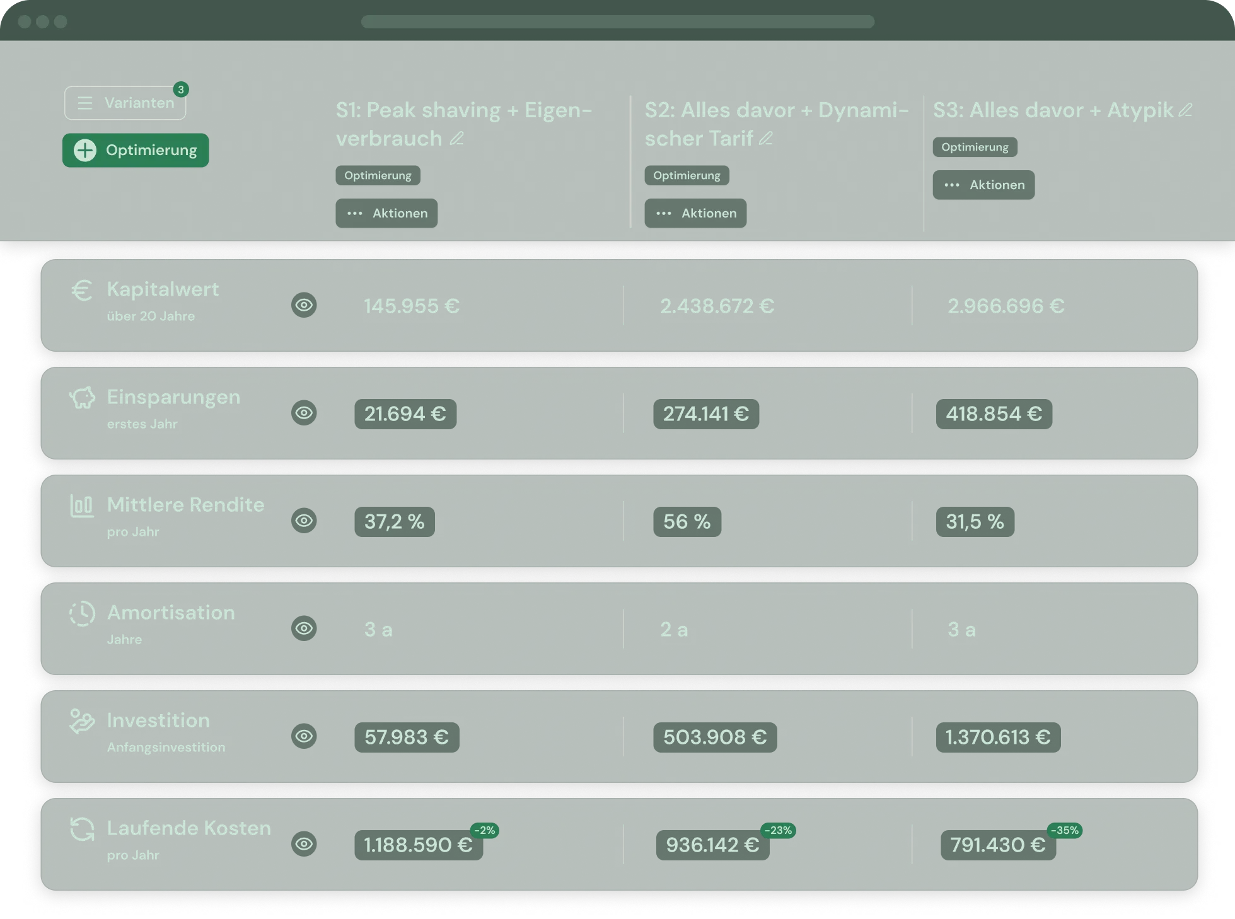Click the clock Amortisation icon
This screenshot has width=1235, height=919.
(x=82, y=613)
